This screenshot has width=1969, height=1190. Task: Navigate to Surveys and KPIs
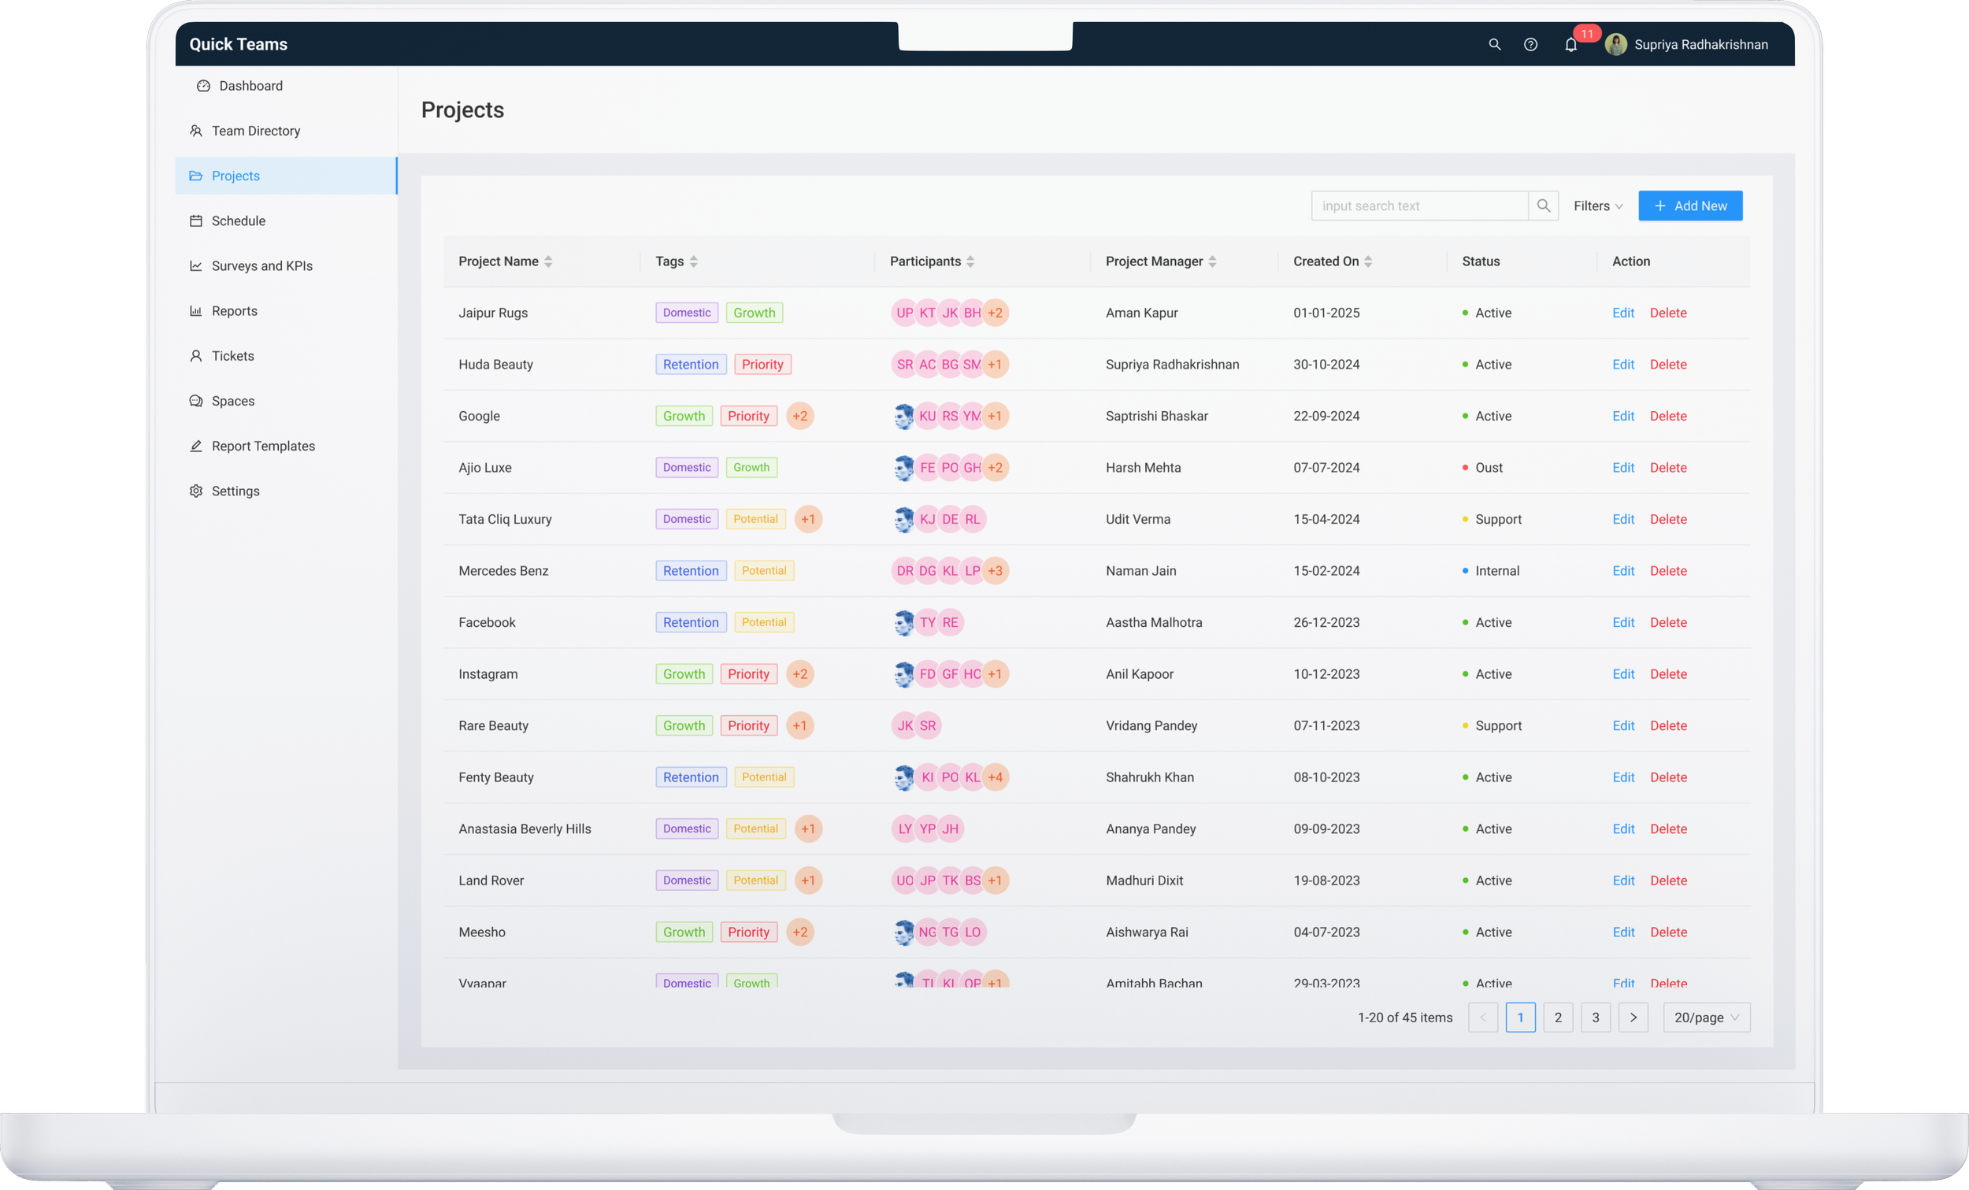pos(261,266)
